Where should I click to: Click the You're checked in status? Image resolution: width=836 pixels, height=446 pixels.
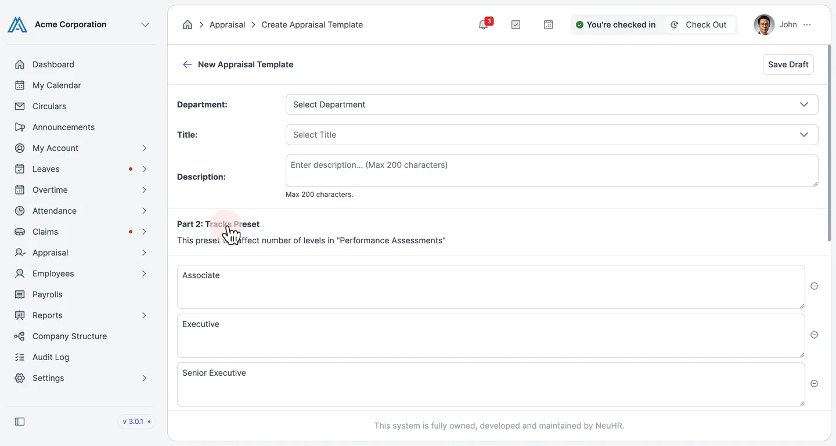click(615, 24)
